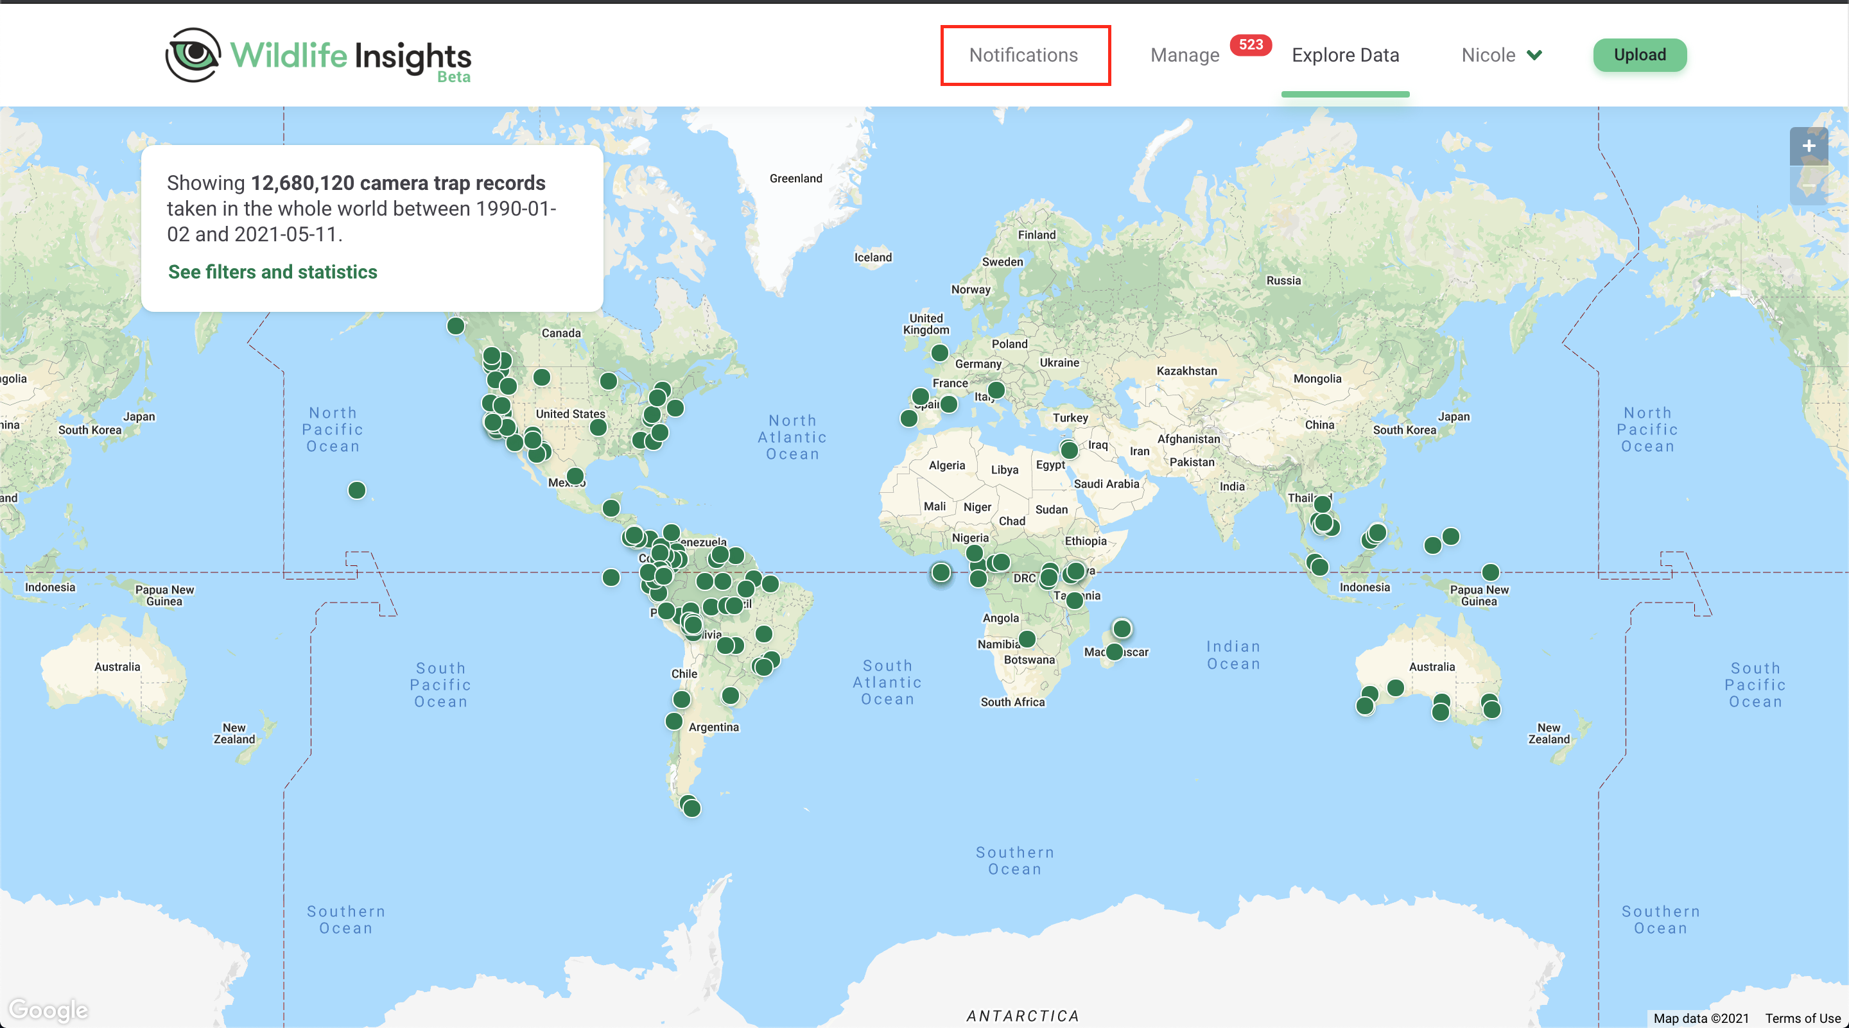Expand the Nicole user dropdown
Screen dimensions: 1849x1028
coord(1502,55)
